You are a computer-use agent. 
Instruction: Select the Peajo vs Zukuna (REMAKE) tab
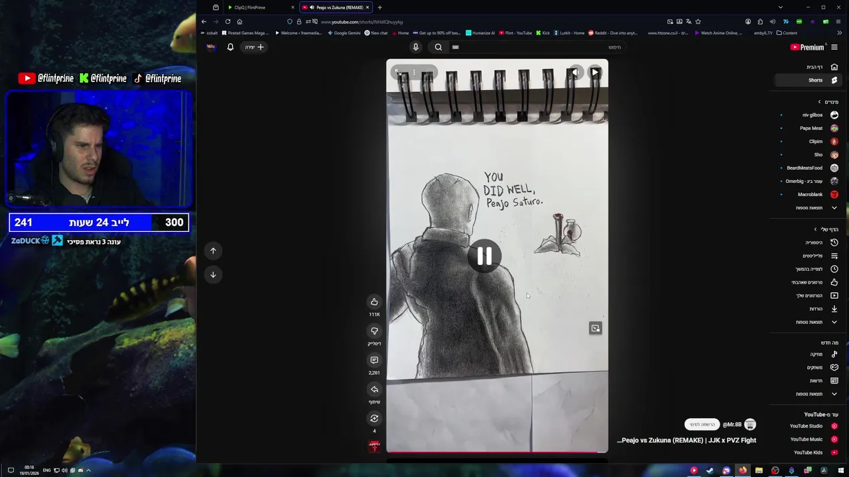click(x=335, y=7)
